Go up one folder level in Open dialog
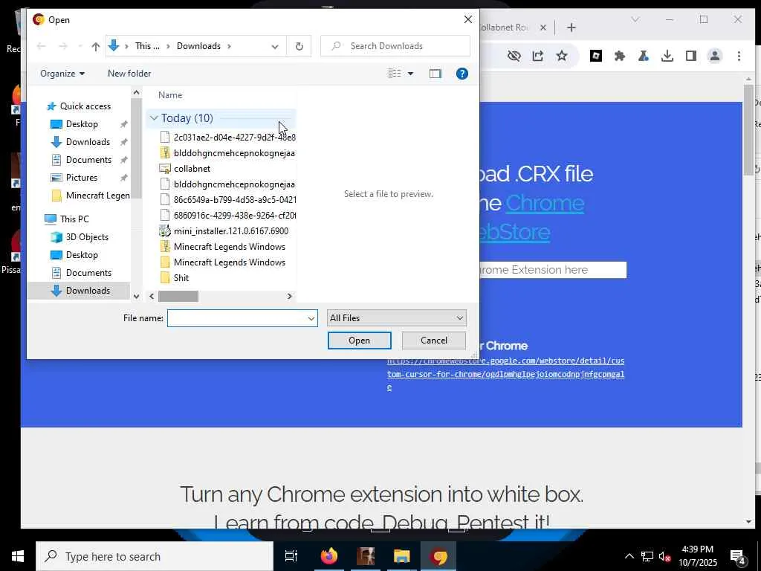This screenshot has width=761, height=571. pyautogui.click(x=96, y=47)
